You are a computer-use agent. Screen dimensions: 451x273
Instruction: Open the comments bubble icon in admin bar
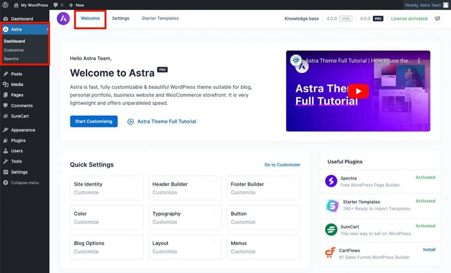(55, 5)
